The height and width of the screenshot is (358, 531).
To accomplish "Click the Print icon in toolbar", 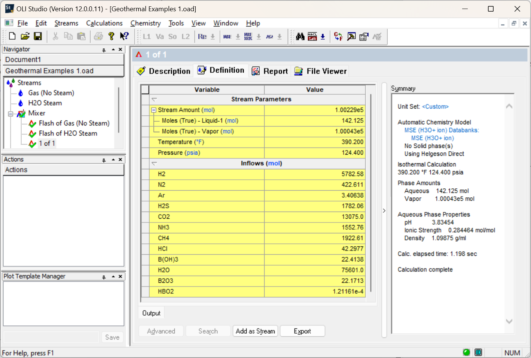I will coord(98,36).
